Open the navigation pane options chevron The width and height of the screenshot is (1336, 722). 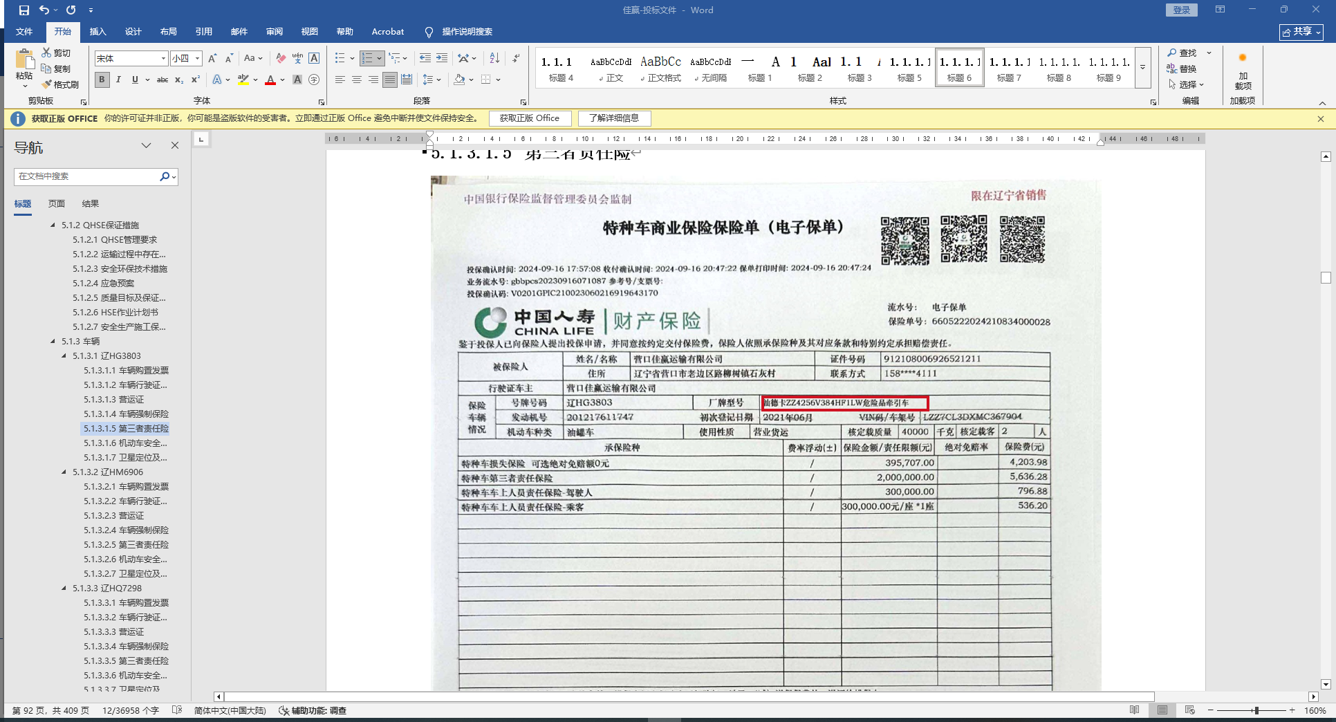[x=146, y=145]
